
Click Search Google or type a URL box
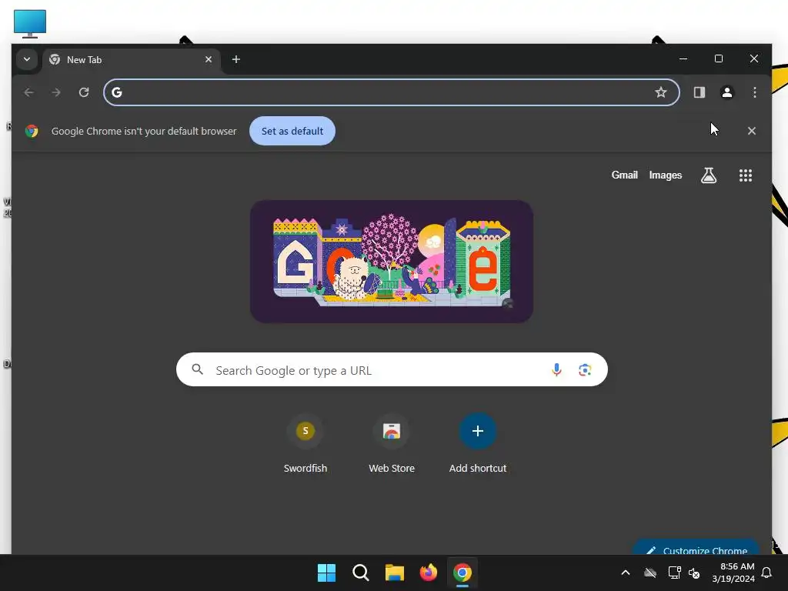[x=392, y=370]
